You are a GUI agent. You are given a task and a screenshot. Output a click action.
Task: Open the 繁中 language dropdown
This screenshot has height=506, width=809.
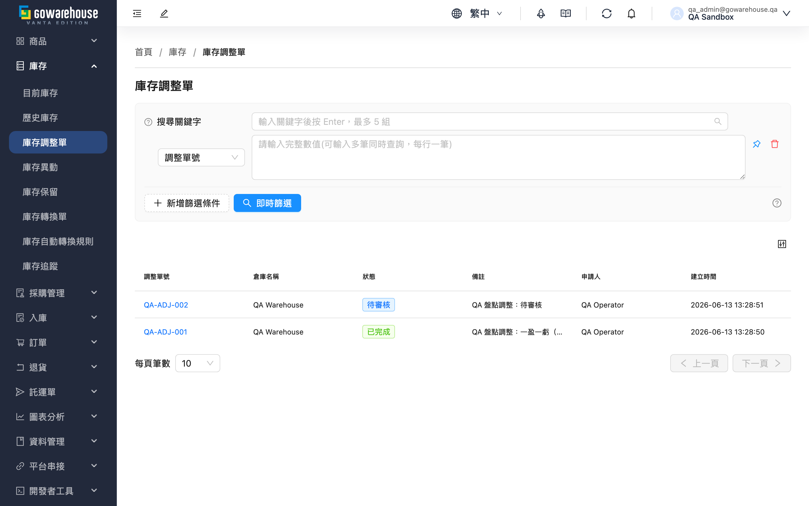click(x=486, y=13)
